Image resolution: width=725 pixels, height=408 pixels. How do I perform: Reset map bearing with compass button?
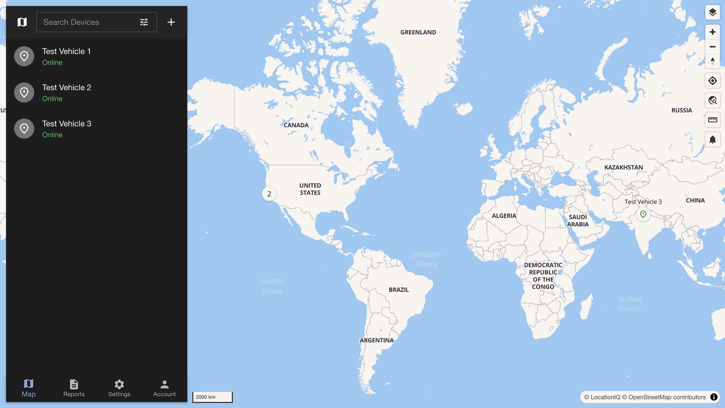point(713,61)
